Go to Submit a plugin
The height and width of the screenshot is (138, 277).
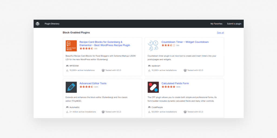click(x=234, y=24)
